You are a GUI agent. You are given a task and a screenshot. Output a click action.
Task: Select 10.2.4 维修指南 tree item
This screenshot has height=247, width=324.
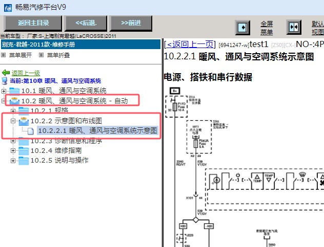pyautogui.click(x=56, y=150)
